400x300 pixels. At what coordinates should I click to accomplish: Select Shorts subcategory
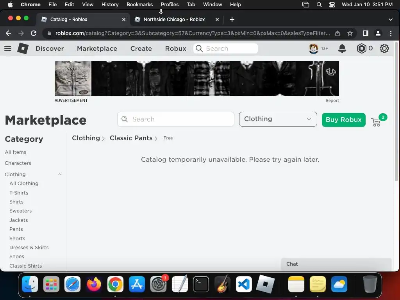(17, 239)
